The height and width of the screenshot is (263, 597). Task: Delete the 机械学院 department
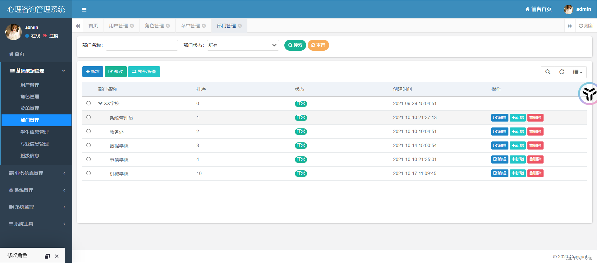pyautogui.click(x=535, y=173)
